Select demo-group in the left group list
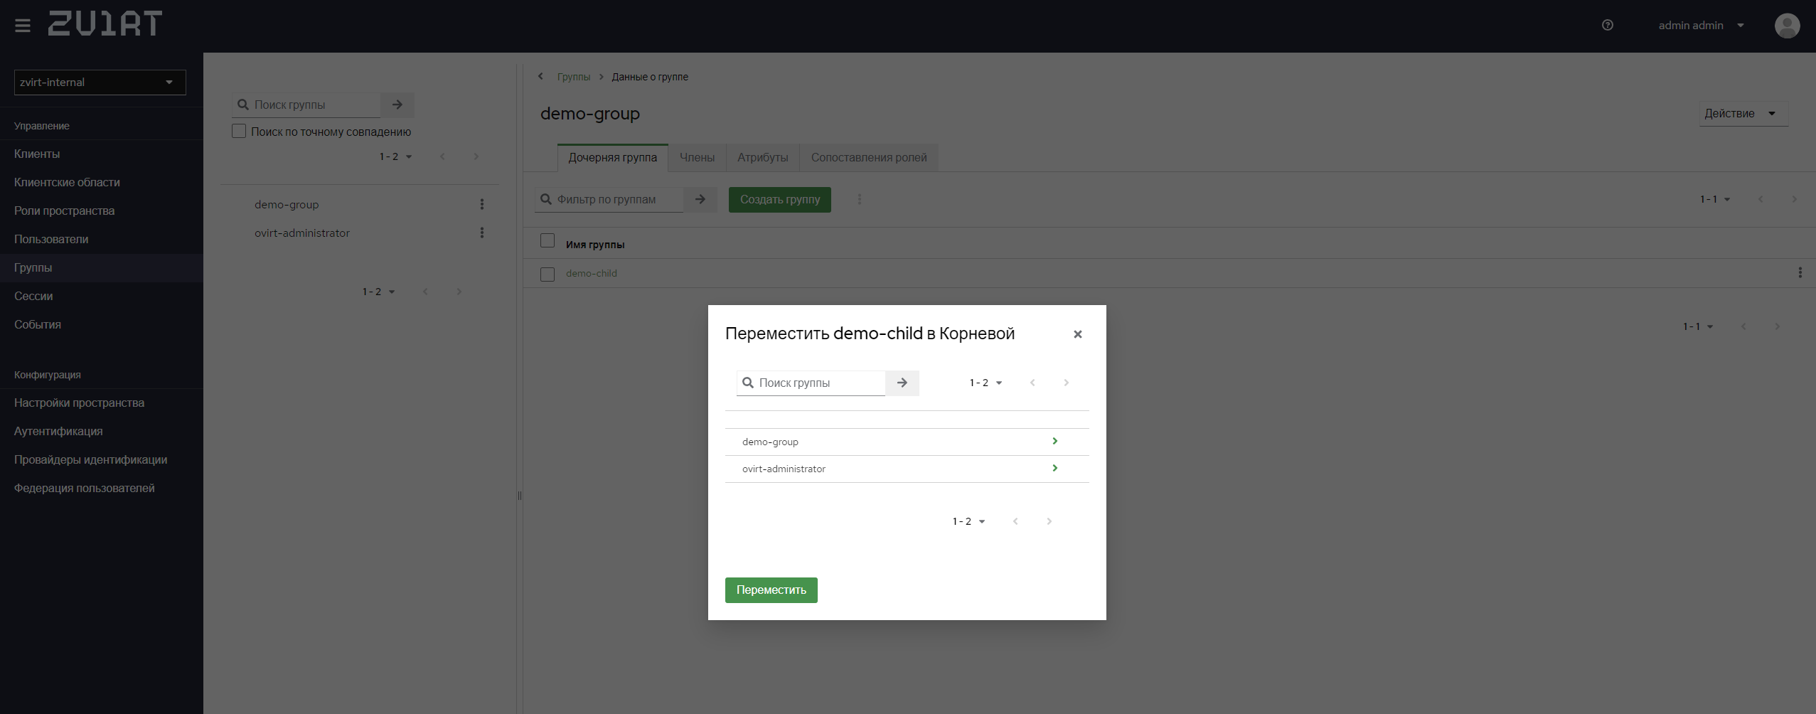 (287, 204)
